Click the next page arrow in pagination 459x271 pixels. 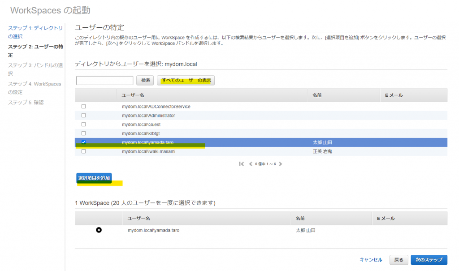(x=281, y=164)
